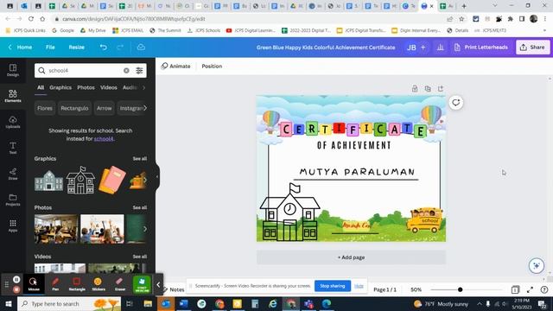The height and width of the screenshot is (311, 553).
Task: Select the Rectangle tool in Screencastify toolbar
Action: pos(77,284)
